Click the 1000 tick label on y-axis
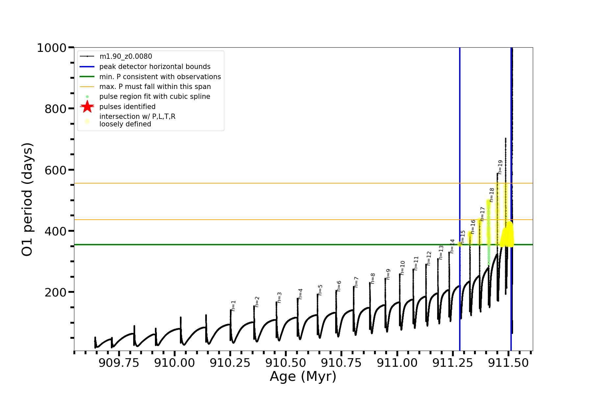The width and height of the screenshot is (592, 394). pyautogui.click(x=52, y=48)
